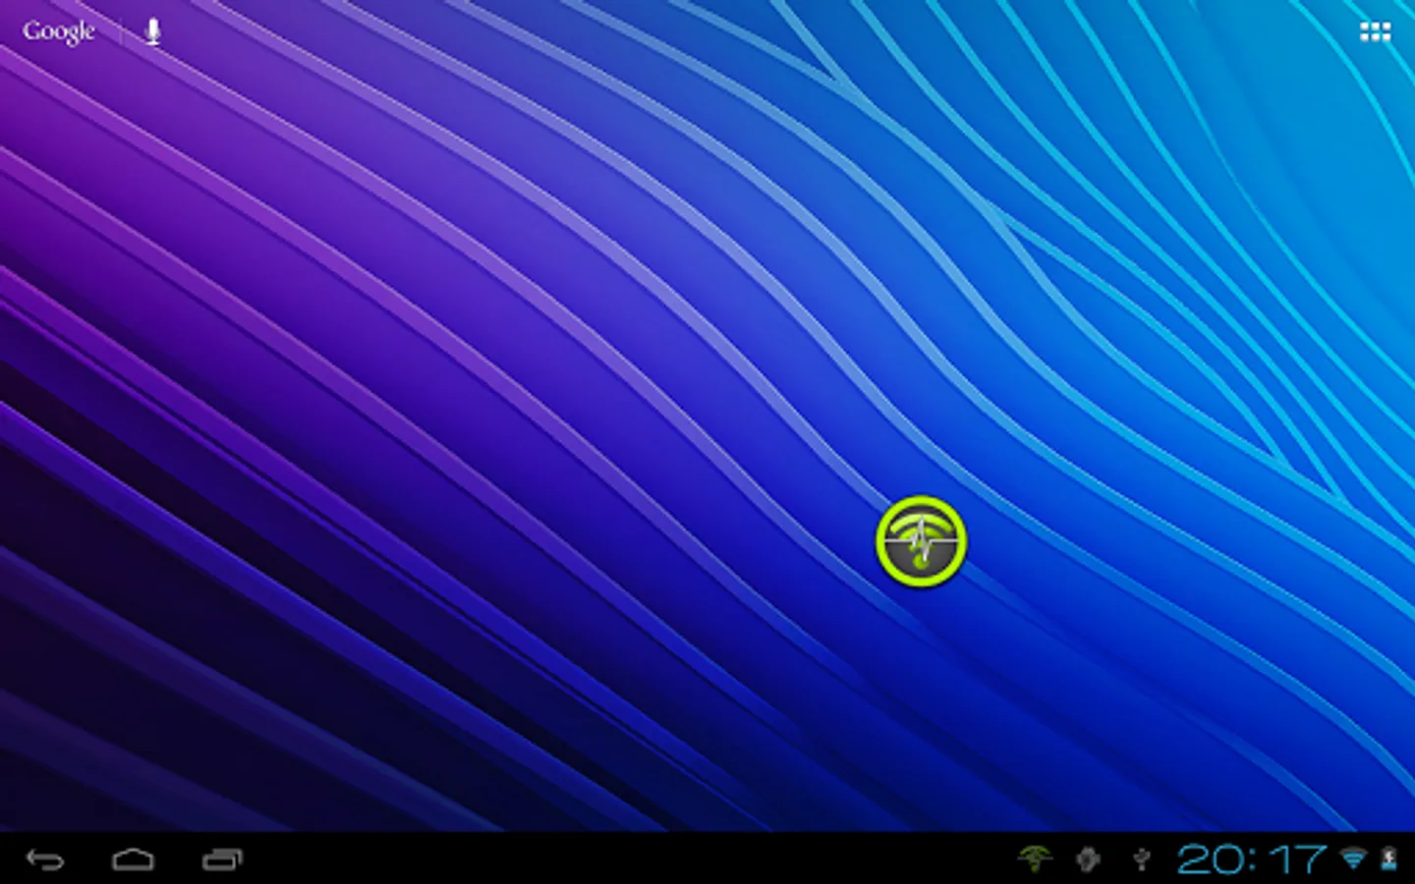Check the battery charging status icon

1388,859
